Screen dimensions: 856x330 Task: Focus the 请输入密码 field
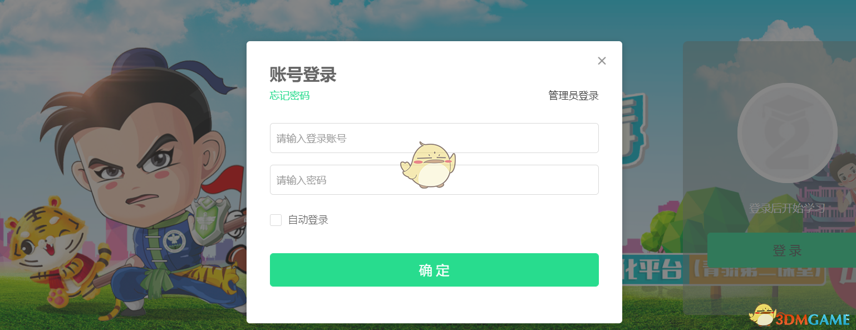click(x=434, y=180)
